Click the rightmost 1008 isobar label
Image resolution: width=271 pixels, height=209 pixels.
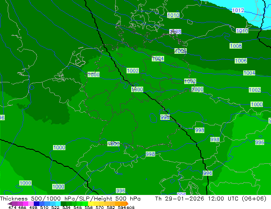point(236,46)
